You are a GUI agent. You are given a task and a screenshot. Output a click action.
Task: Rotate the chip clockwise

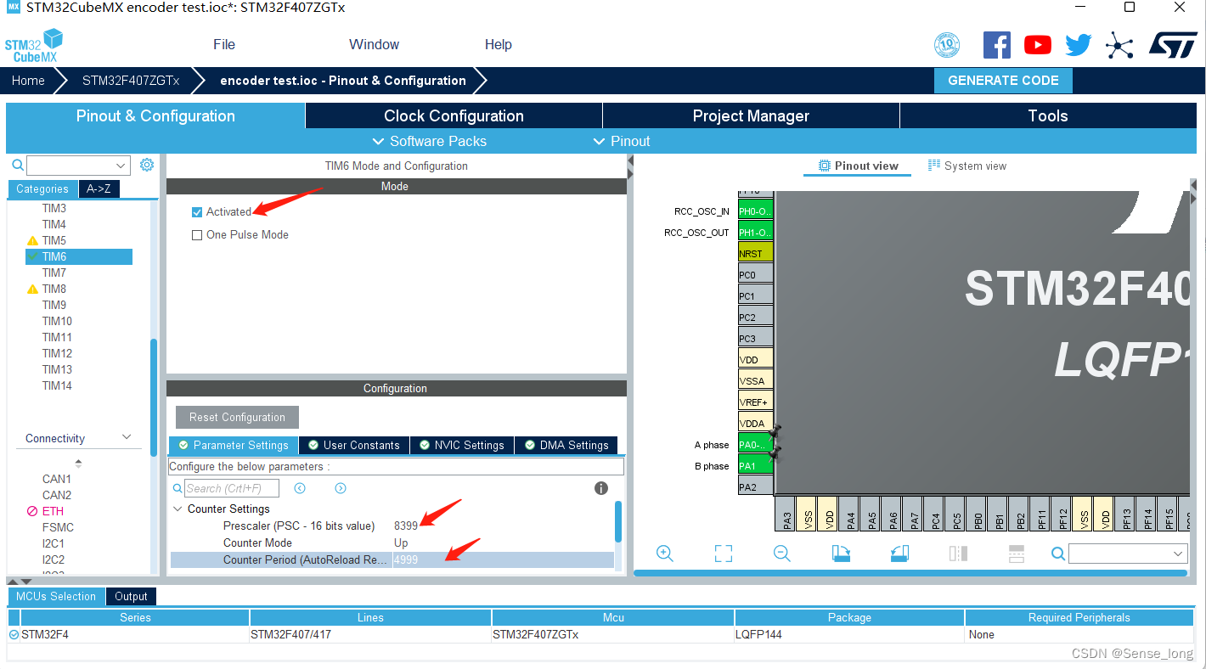pos(841,554)
